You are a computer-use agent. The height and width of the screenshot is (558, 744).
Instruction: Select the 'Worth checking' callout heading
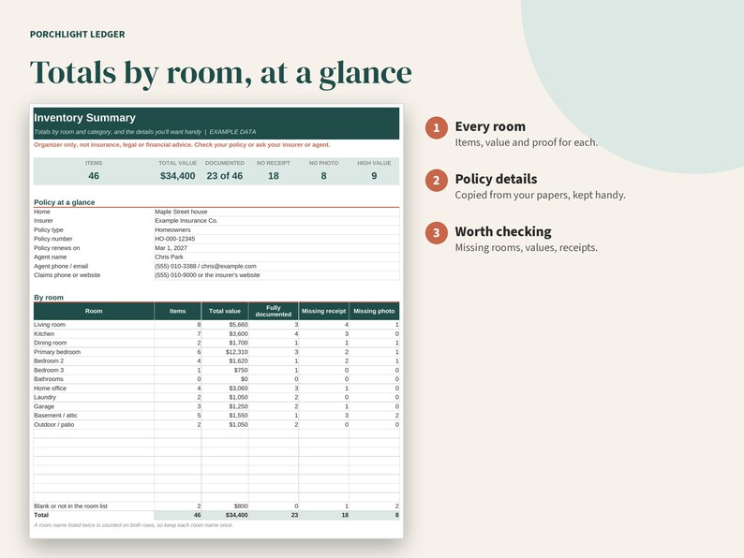click(503, 232)
